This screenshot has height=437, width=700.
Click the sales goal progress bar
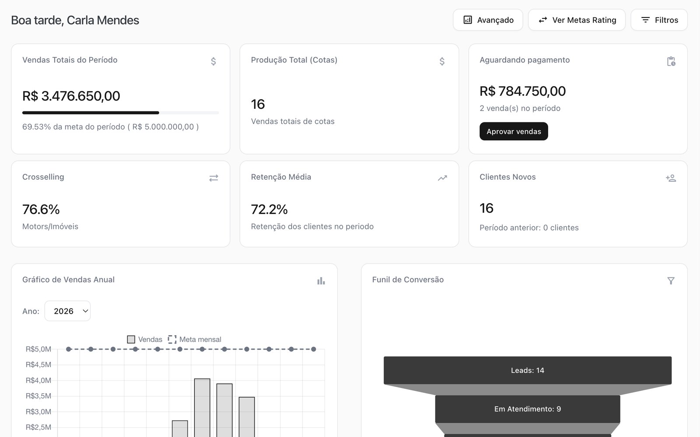pyautogui.click(x=121, y=113)
